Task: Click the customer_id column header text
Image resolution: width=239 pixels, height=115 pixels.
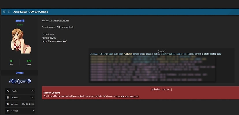Action: coord(96,54)
